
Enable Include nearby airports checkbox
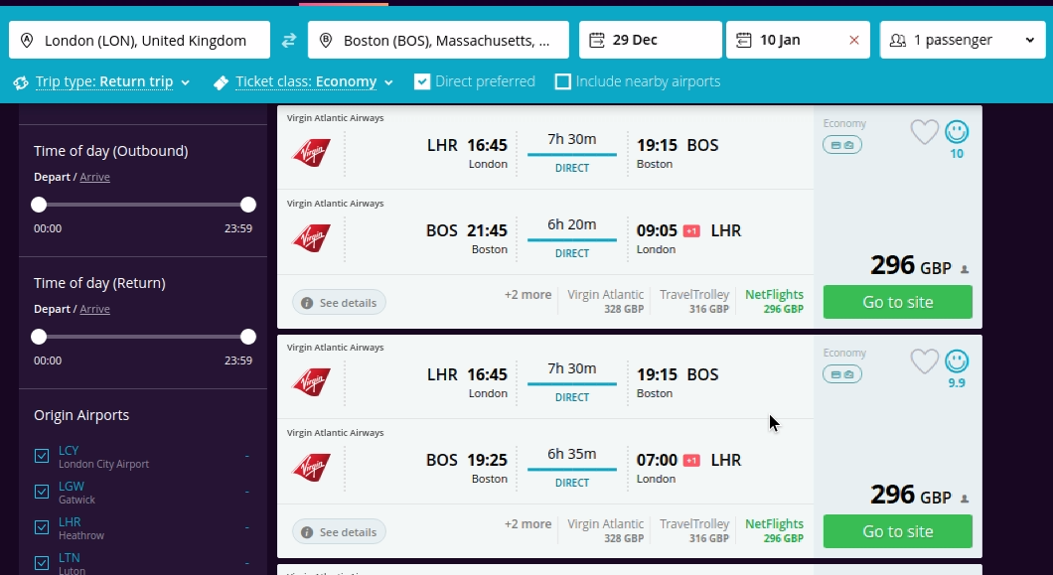tap(563, 81)
